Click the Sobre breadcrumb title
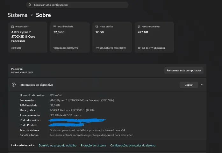The width and height of the screenshot is (222, 153). pos(43,15)
